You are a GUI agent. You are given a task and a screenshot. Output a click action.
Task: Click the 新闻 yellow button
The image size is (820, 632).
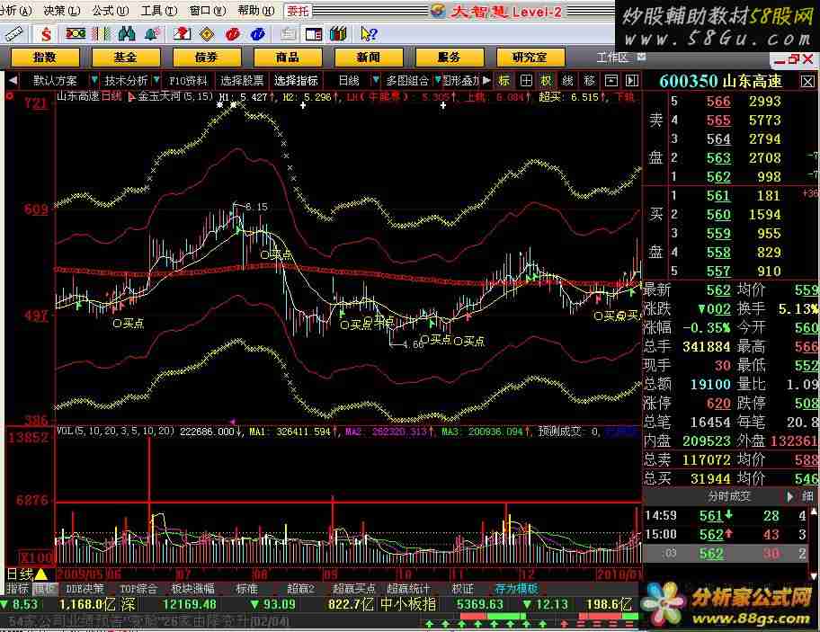(x=369, y=57)
